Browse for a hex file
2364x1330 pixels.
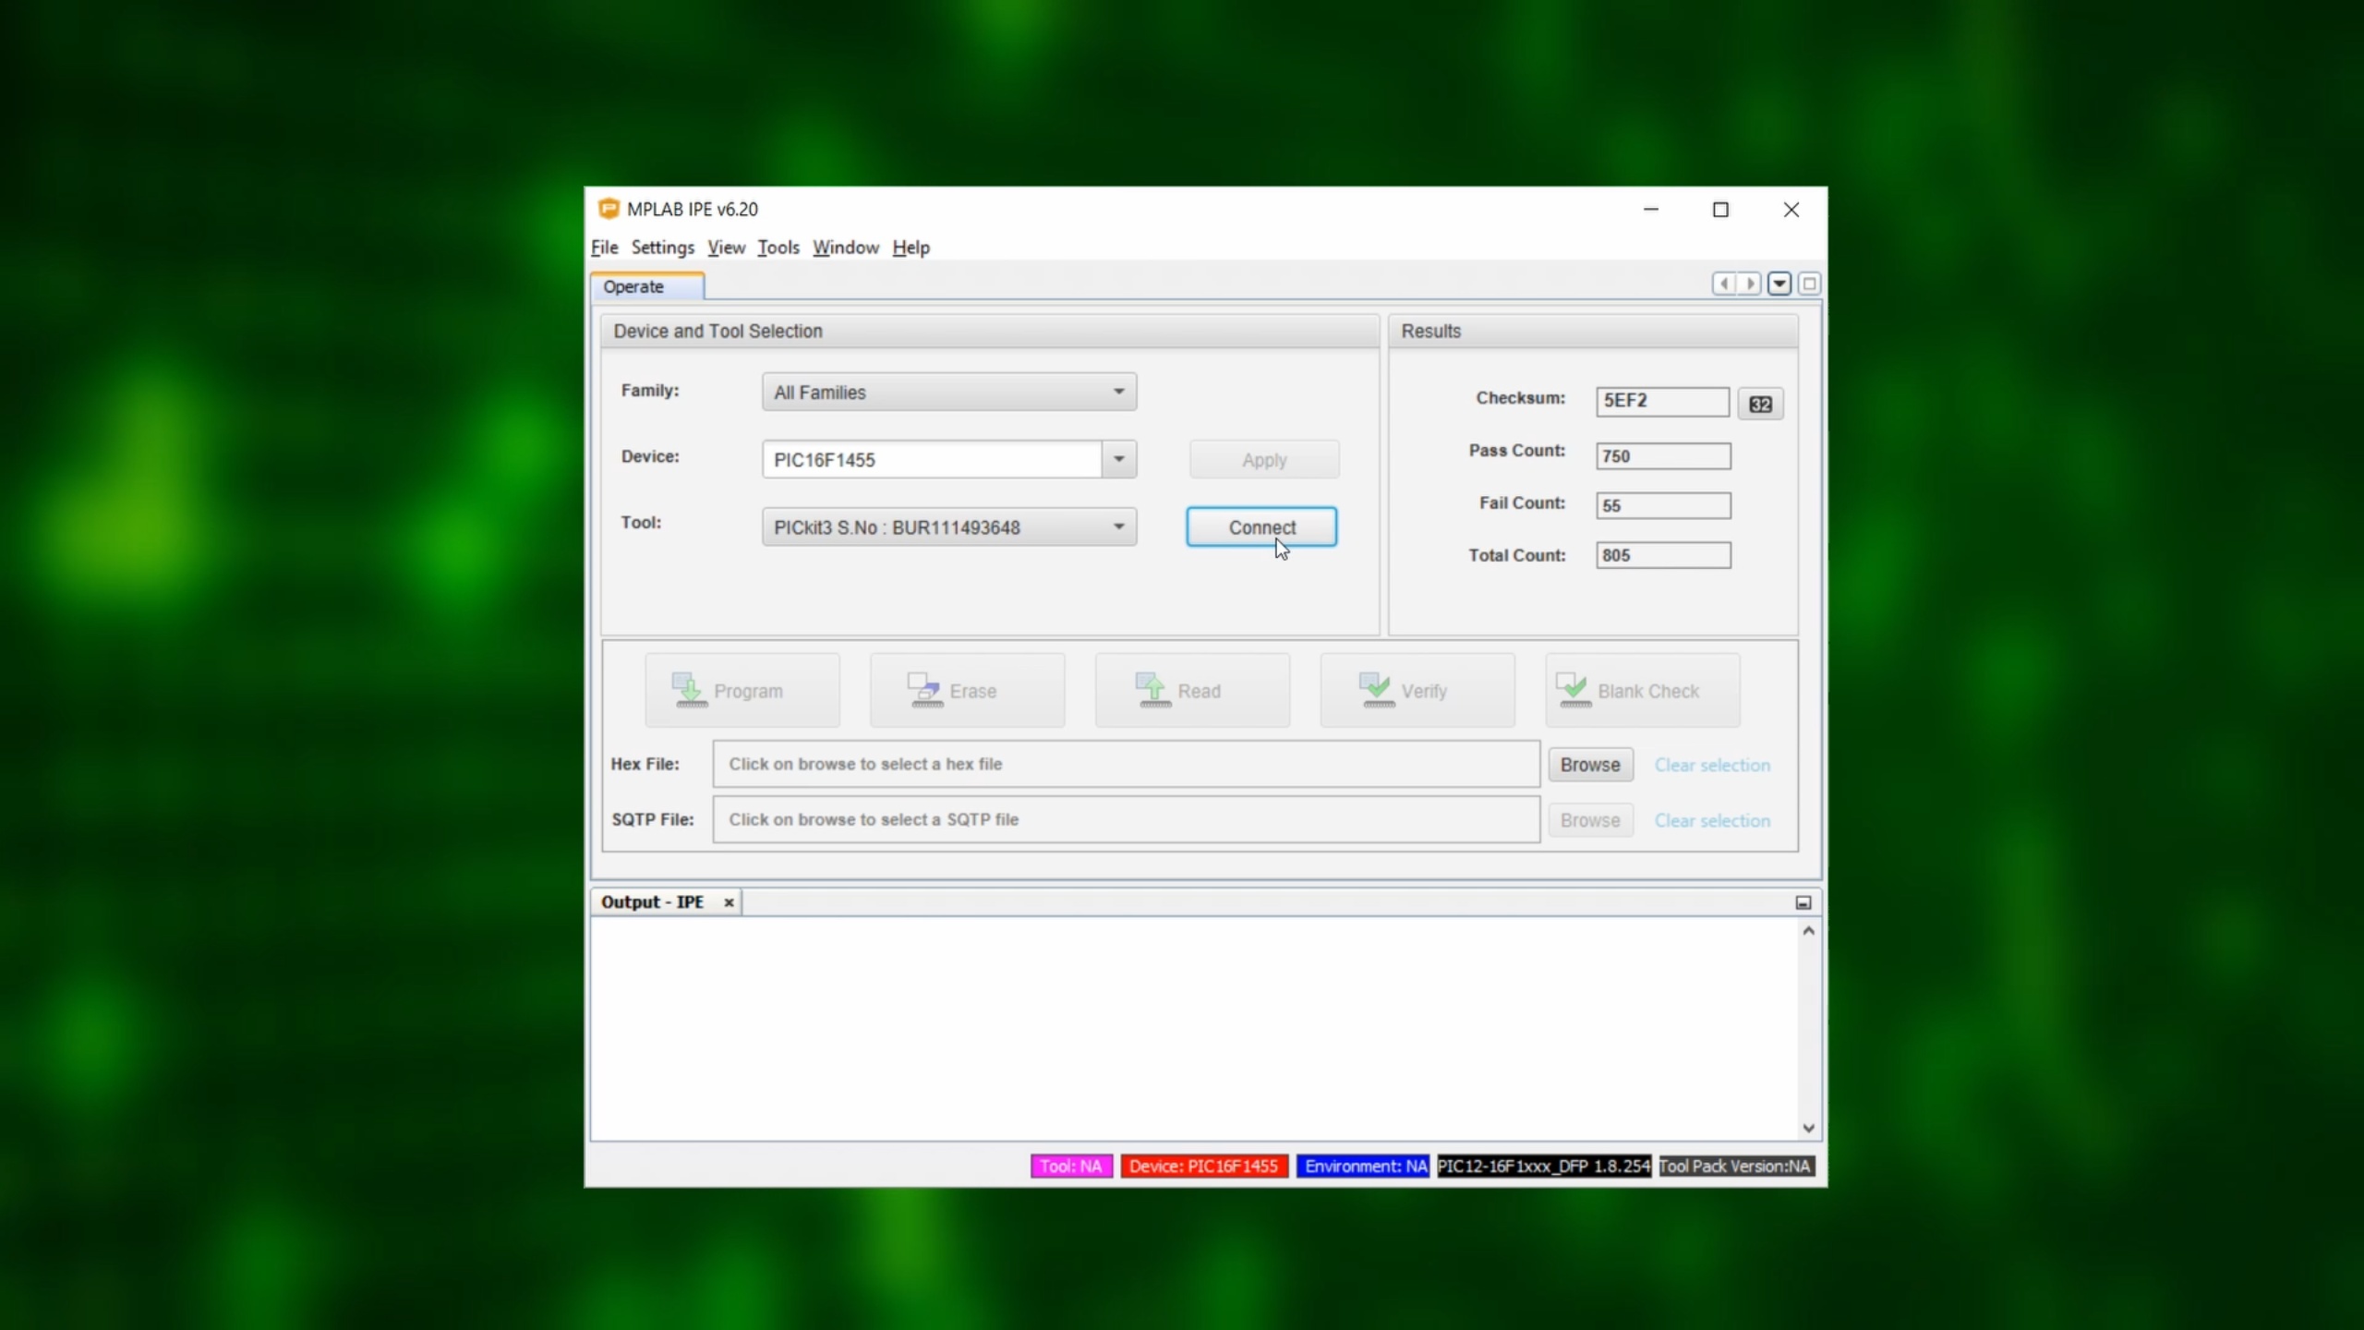click(x=1589, y=765)
